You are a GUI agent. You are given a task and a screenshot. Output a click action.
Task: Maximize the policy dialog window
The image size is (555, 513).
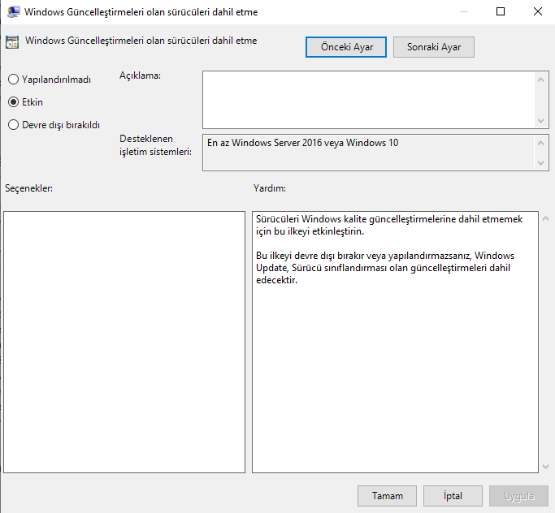point(501,11)
